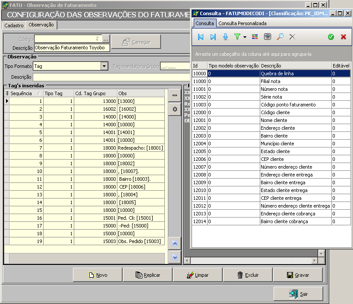Viewport: 353px width, 304px height.
Task: Click the magnifying glass search icon
Action: coord(280,37)
